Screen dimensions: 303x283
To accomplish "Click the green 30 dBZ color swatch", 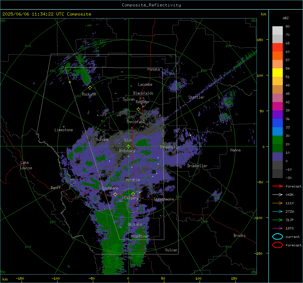I will (x=277, y=140).
